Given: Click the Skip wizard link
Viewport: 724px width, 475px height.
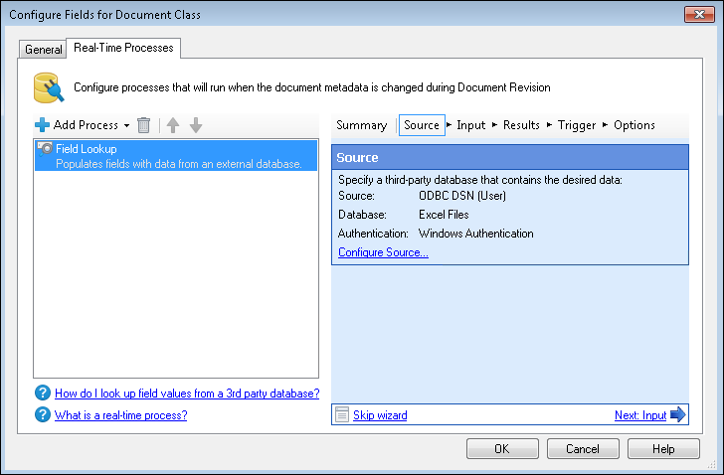Looking at the screenshot, I should click(380, 415).
